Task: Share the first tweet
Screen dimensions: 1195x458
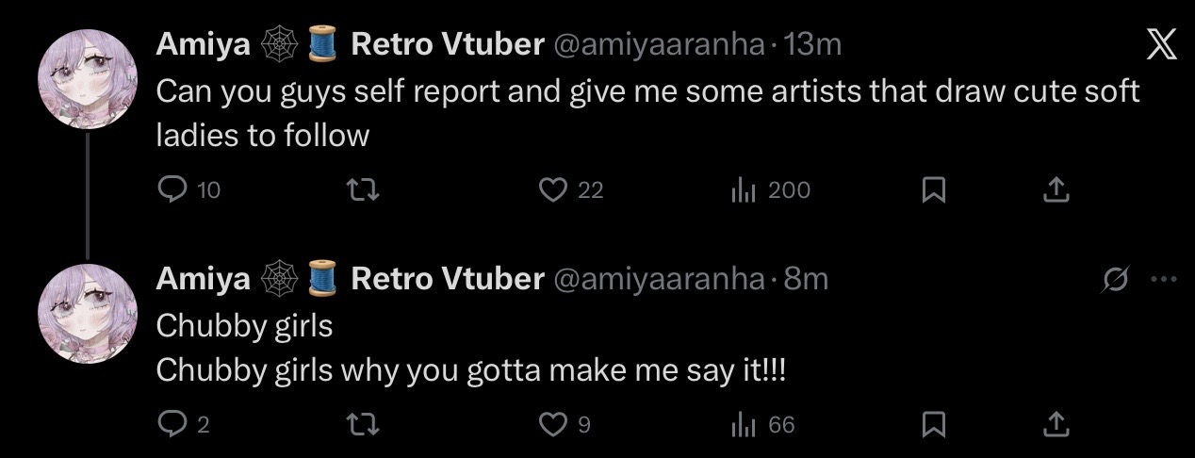Action: point(1056,190)
